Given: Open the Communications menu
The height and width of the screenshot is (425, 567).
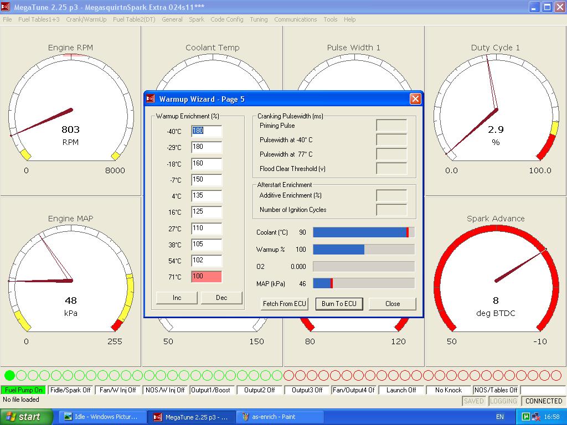Looking at the screenshot, I should coord(296,19).
